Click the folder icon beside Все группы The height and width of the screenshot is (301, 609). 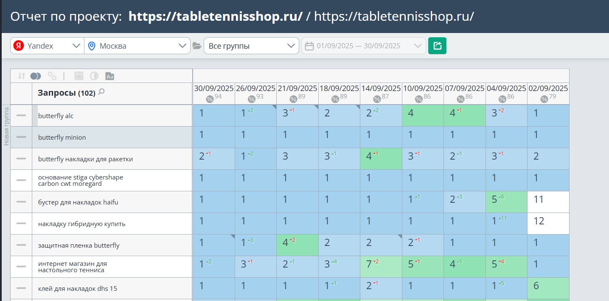[x=197, y=46]
